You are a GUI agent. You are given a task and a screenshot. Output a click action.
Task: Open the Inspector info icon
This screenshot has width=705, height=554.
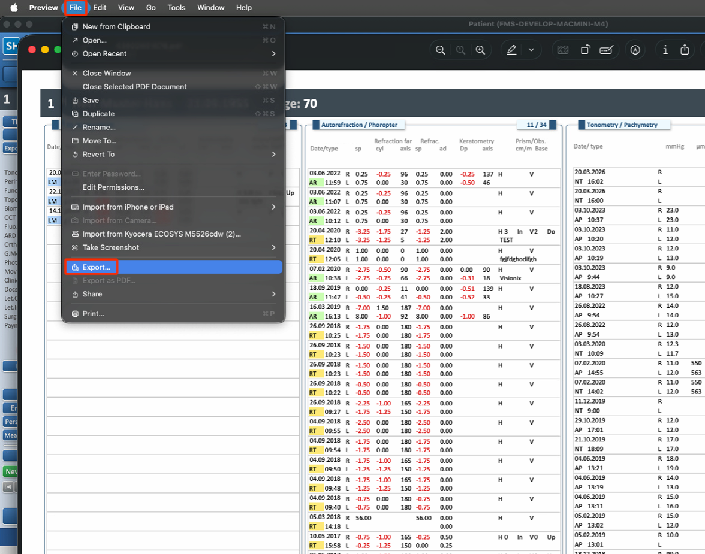665,50
